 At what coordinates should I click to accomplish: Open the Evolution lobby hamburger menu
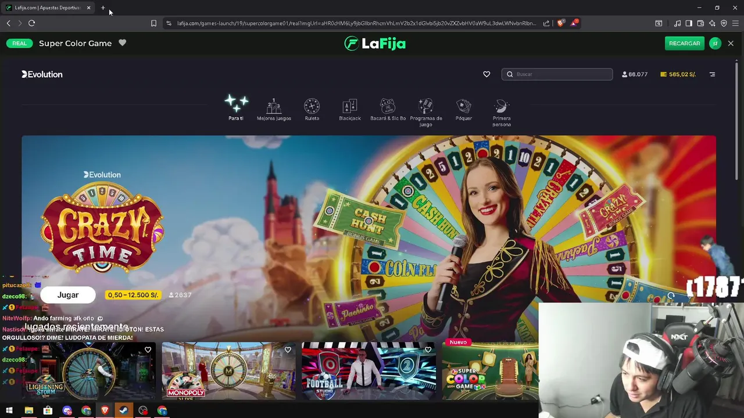point(712,74)
